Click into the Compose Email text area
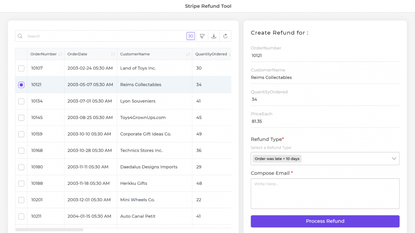The height and width of the screenshot is (233, 415). point(325,194)
